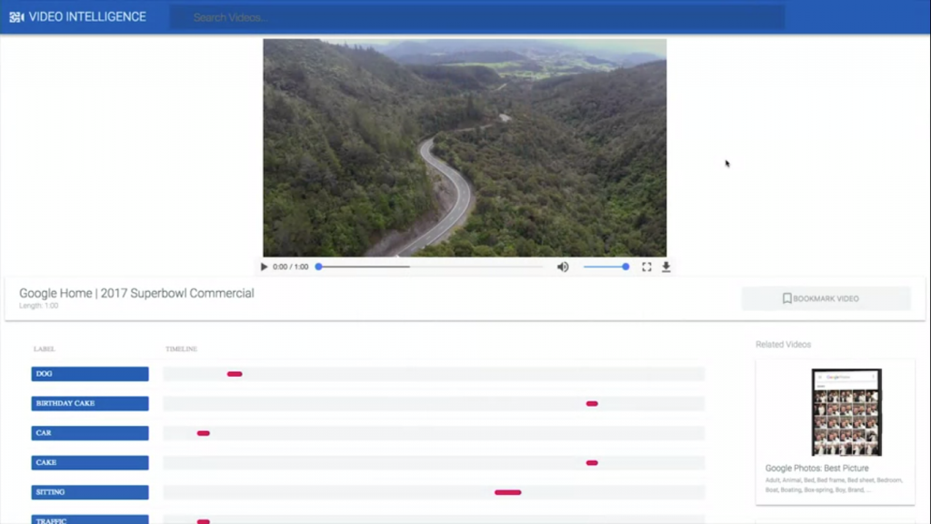Mute the video using the speaker icon

point(563,267)
